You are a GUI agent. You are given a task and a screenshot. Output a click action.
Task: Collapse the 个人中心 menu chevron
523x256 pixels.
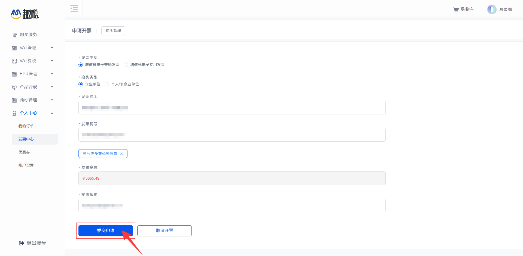click(52, 113)
